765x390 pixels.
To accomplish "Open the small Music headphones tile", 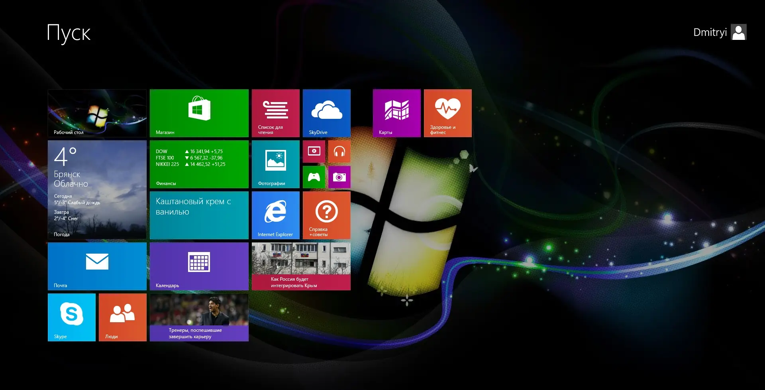I will [339, 152].
